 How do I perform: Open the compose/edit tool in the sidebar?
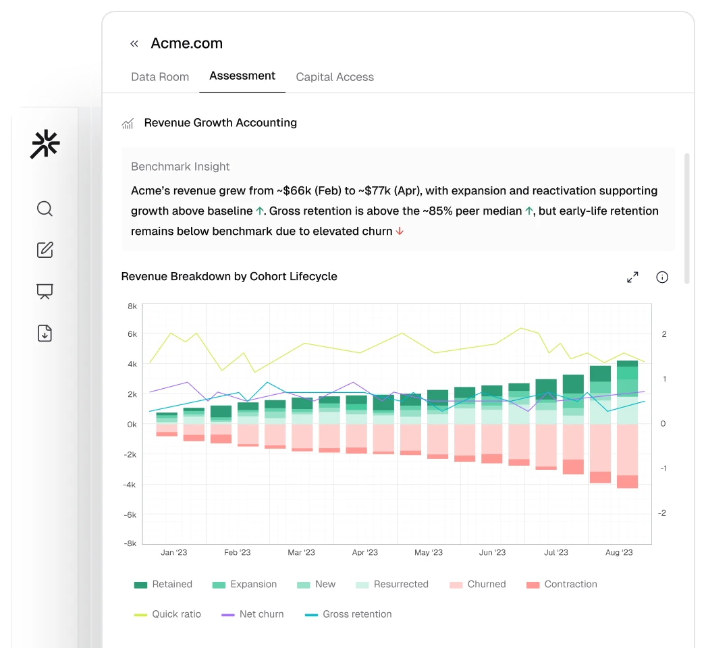tap(45, 250)
